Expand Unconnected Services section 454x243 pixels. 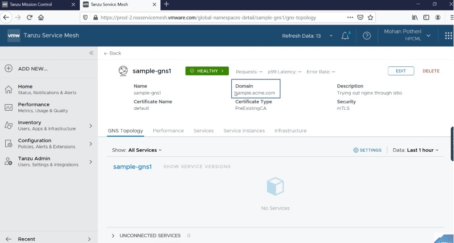(x=113, y=235)
